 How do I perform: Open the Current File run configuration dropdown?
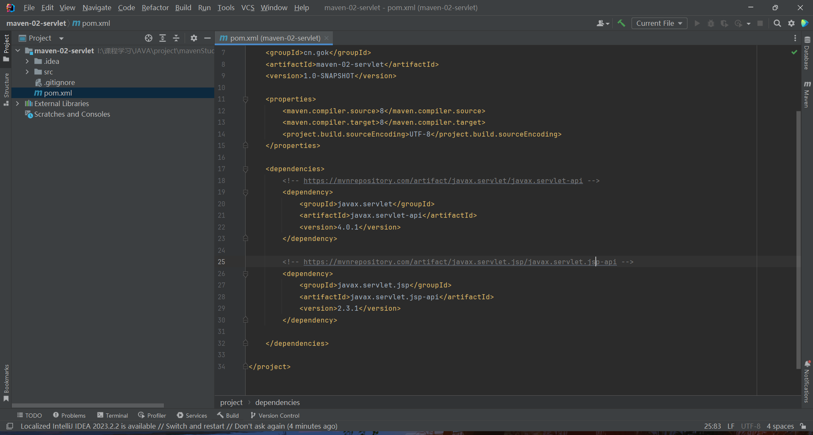[x=659, y=23]
